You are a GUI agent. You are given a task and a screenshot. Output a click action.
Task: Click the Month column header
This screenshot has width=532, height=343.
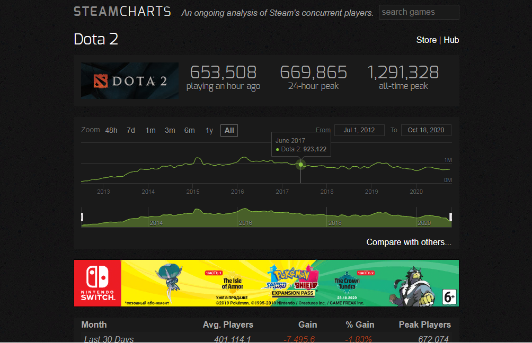[x=94, y=324]
